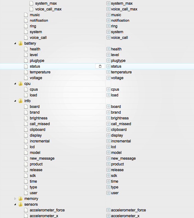Select the product item in left tree
The image size is (194, 218).
tap(36, 164)
